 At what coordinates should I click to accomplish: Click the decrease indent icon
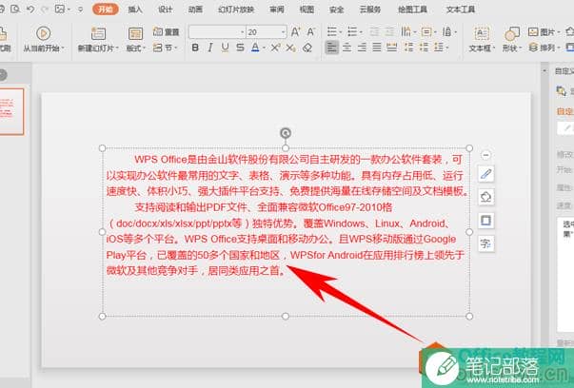pos(374,32)
